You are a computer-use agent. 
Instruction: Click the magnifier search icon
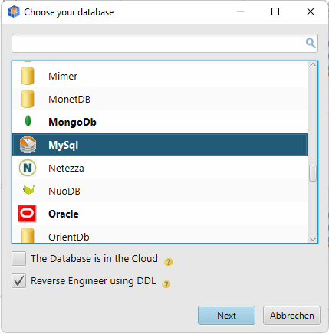tap(311, 43)
